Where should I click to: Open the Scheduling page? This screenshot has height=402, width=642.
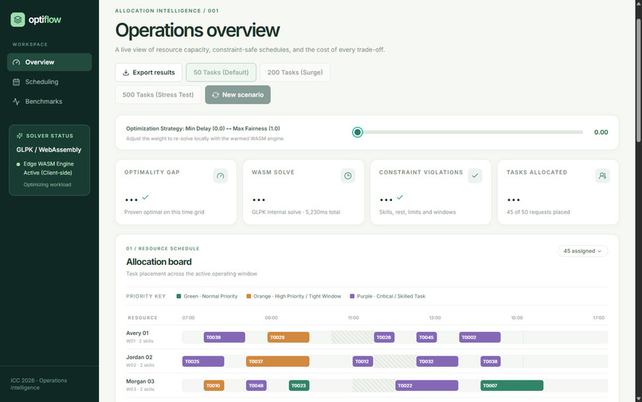(49, 82)
